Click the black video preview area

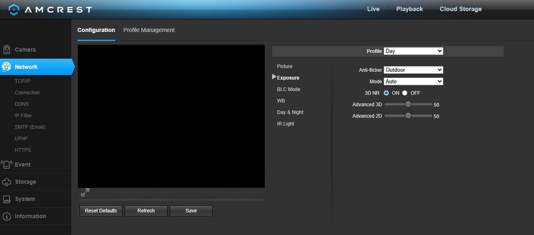(x=171, y=116)
